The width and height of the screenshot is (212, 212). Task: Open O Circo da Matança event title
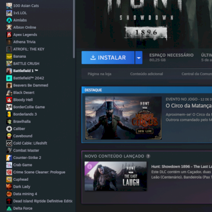189,106
